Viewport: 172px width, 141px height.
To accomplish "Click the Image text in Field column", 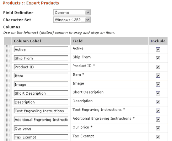I will tap(78, 83).
